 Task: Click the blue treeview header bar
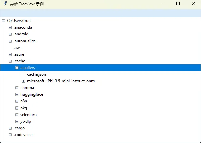(100, 13)
